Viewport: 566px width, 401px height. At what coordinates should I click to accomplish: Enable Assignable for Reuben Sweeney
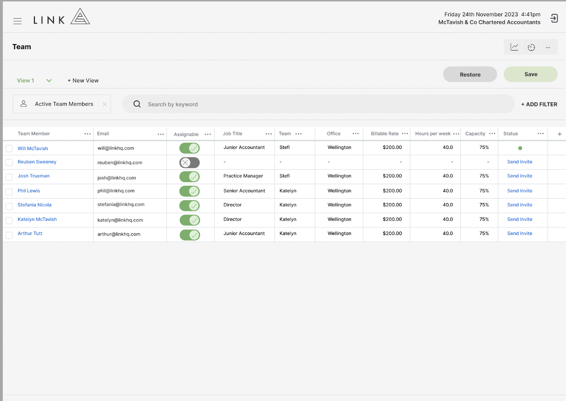pyautogui.click(x=190, y=162)
